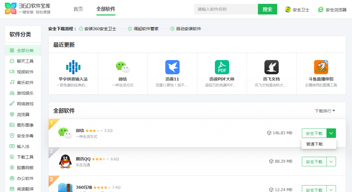Image resolution: width=352 pixels, height=192 pixels.
Task: Expand download options arrow for 360压缩
Action: tap(331, 189)
